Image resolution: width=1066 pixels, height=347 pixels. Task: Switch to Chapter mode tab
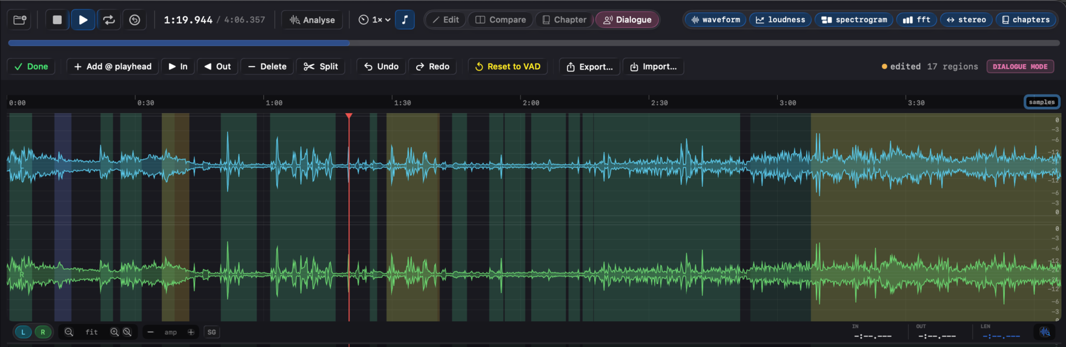(x=564, y=20)
